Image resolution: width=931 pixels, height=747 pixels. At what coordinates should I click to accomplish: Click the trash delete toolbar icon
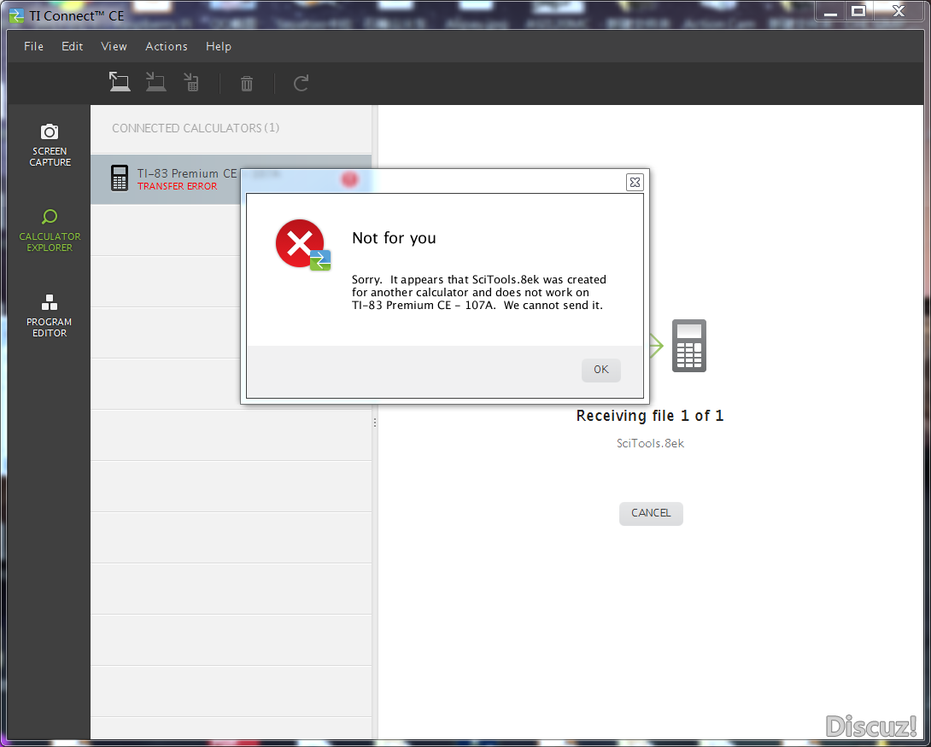pyautogui.click(x=246, y=84)
